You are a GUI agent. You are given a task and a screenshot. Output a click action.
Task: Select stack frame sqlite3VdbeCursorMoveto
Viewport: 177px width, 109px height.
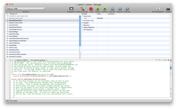pos(42,41)
